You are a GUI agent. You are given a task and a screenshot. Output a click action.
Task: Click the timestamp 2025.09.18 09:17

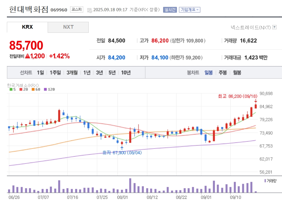click(x=110, y=9)
